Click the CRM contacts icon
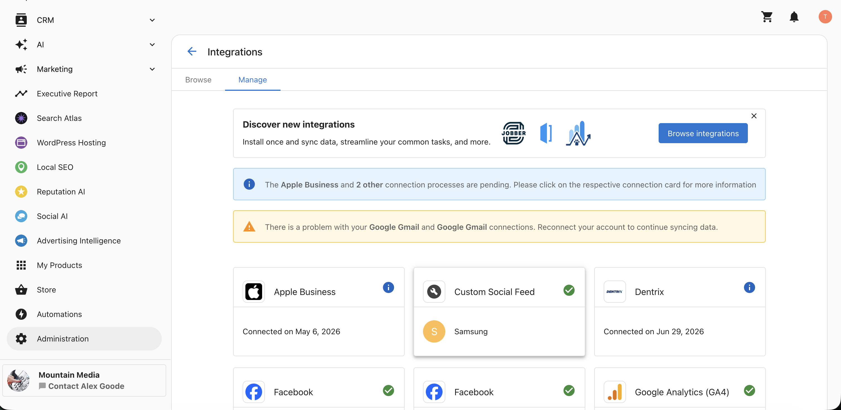The width and height of the screenshot is (841, 410). click(x=21, y=20)
